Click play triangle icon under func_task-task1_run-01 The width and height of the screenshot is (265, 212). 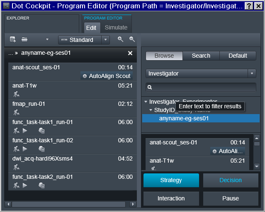point(25,131)
